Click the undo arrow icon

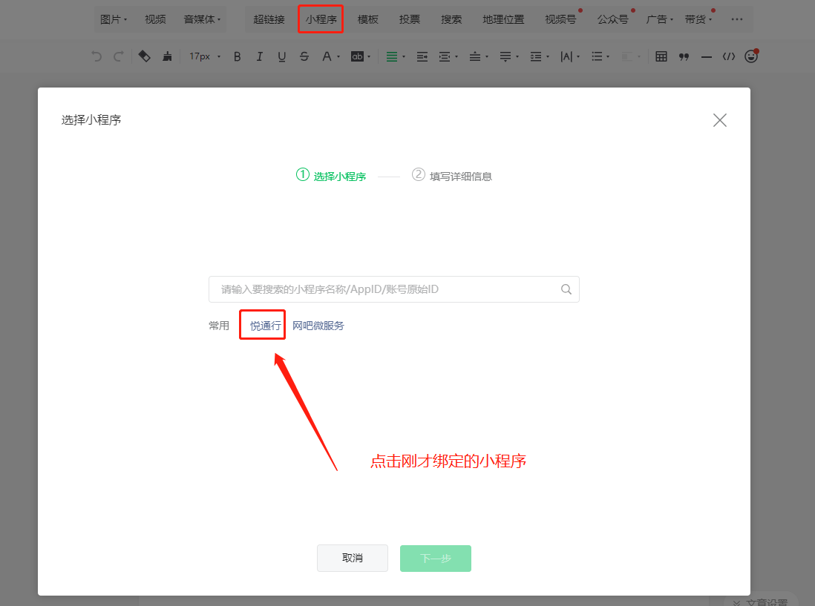(96, 56)
